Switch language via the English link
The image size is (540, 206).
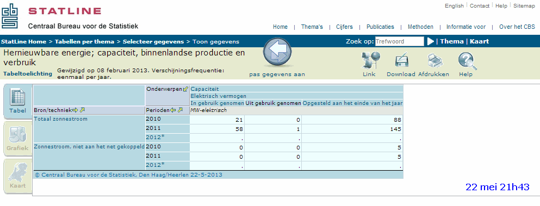coord(454,6)
